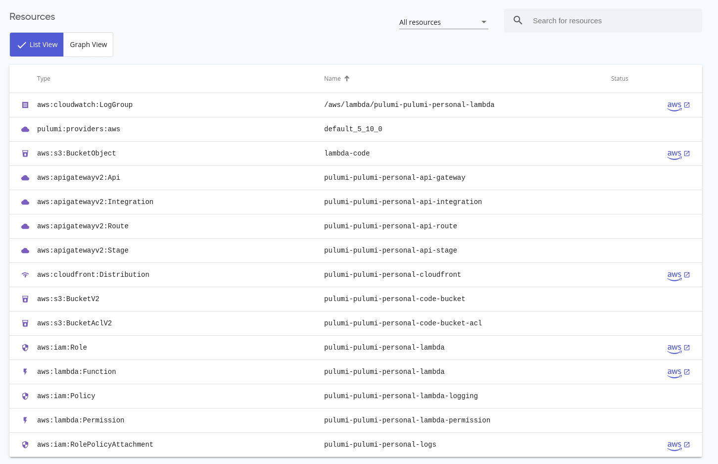Click the iam:Role shield icon
Viewport: 718px width, 464px height.
point(25,348)
